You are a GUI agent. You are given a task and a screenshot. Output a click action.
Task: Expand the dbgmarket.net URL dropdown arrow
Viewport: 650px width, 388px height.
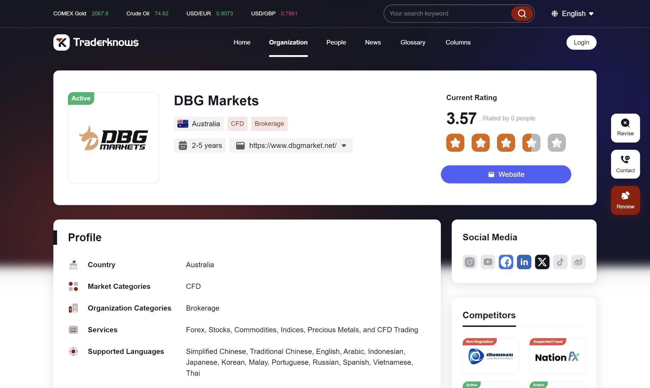coord(344,146)
